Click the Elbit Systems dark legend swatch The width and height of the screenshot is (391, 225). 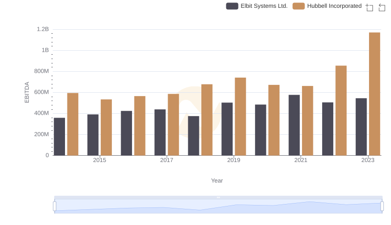[232, 6]
